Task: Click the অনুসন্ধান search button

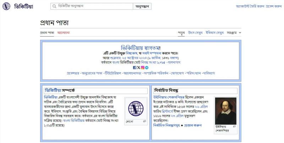Action: 142,6
